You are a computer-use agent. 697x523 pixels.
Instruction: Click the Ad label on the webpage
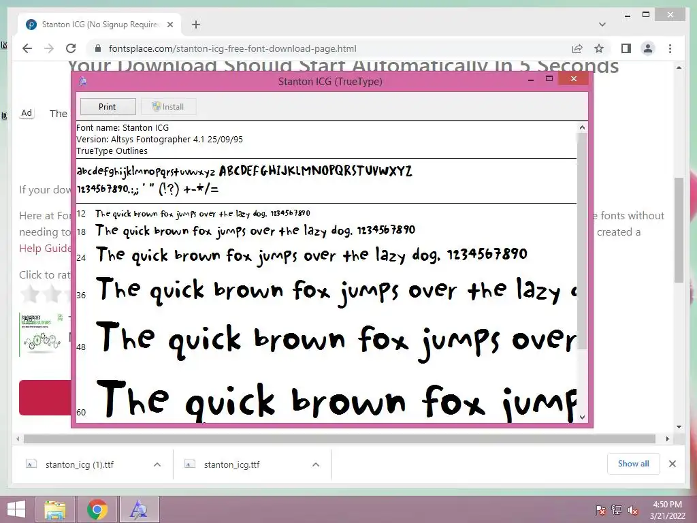click(x=27, y=113)
